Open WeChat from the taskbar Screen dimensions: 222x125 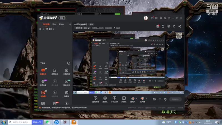click(48, 122)
